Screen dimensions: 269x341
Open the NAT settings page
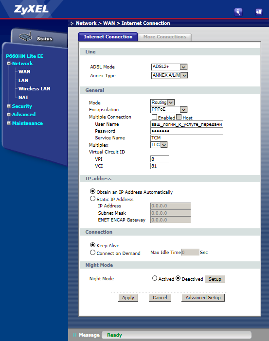23,98
